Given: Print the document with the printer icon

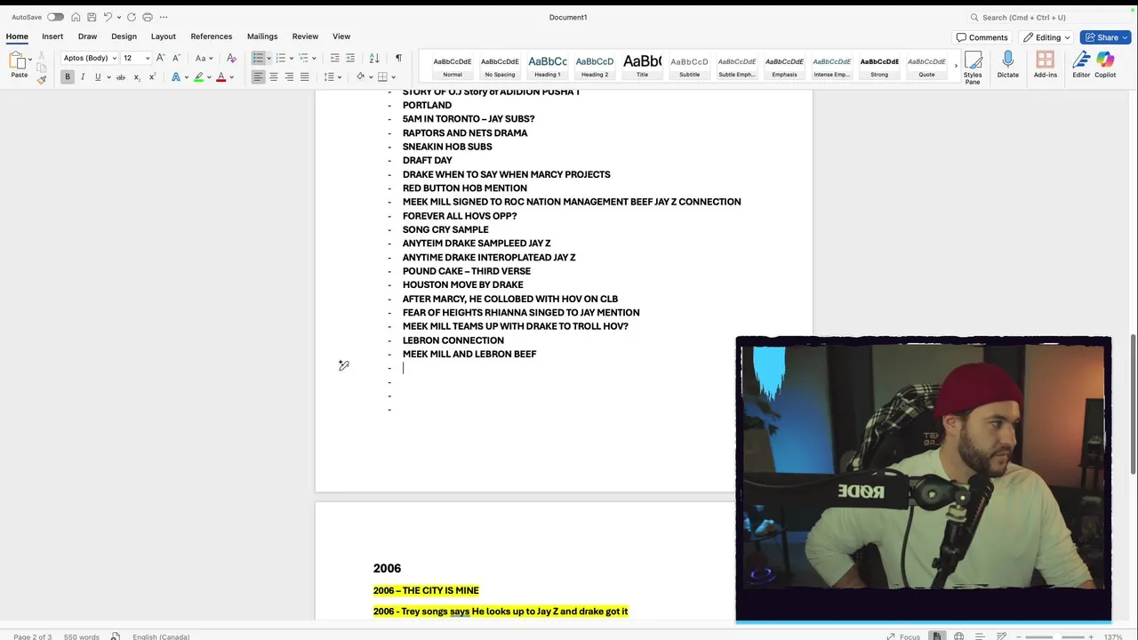Looking at the screenshot, I should coord(148,17).
